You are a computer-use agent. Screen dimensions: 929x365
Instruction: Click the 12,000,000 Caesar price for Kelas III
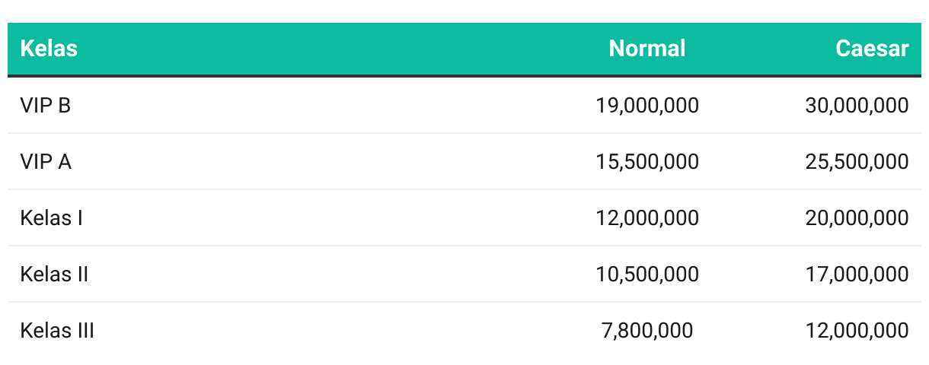click(x=857, y=331)
